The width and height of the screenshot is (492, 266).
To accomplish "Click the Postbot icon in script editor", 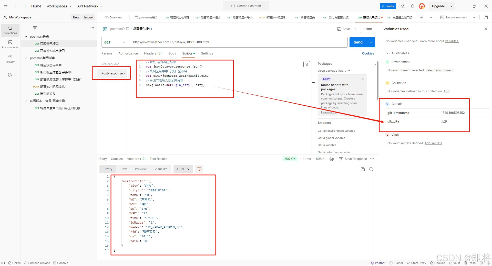I will (x=307, y=64).
